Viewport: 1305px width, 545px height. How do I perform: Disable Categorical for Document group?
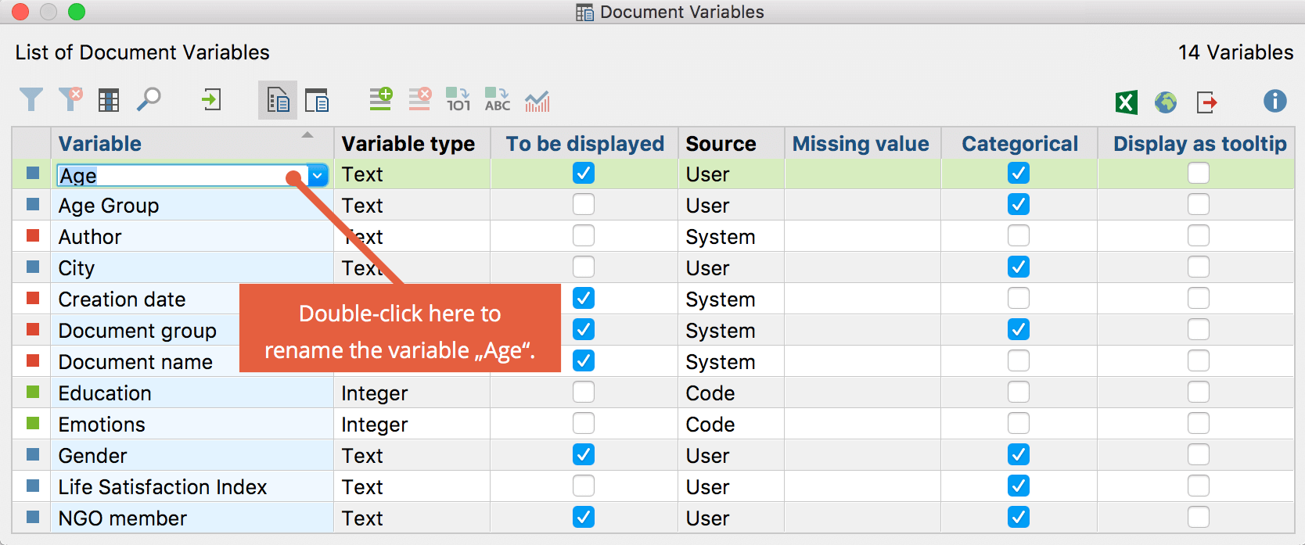1019,329
